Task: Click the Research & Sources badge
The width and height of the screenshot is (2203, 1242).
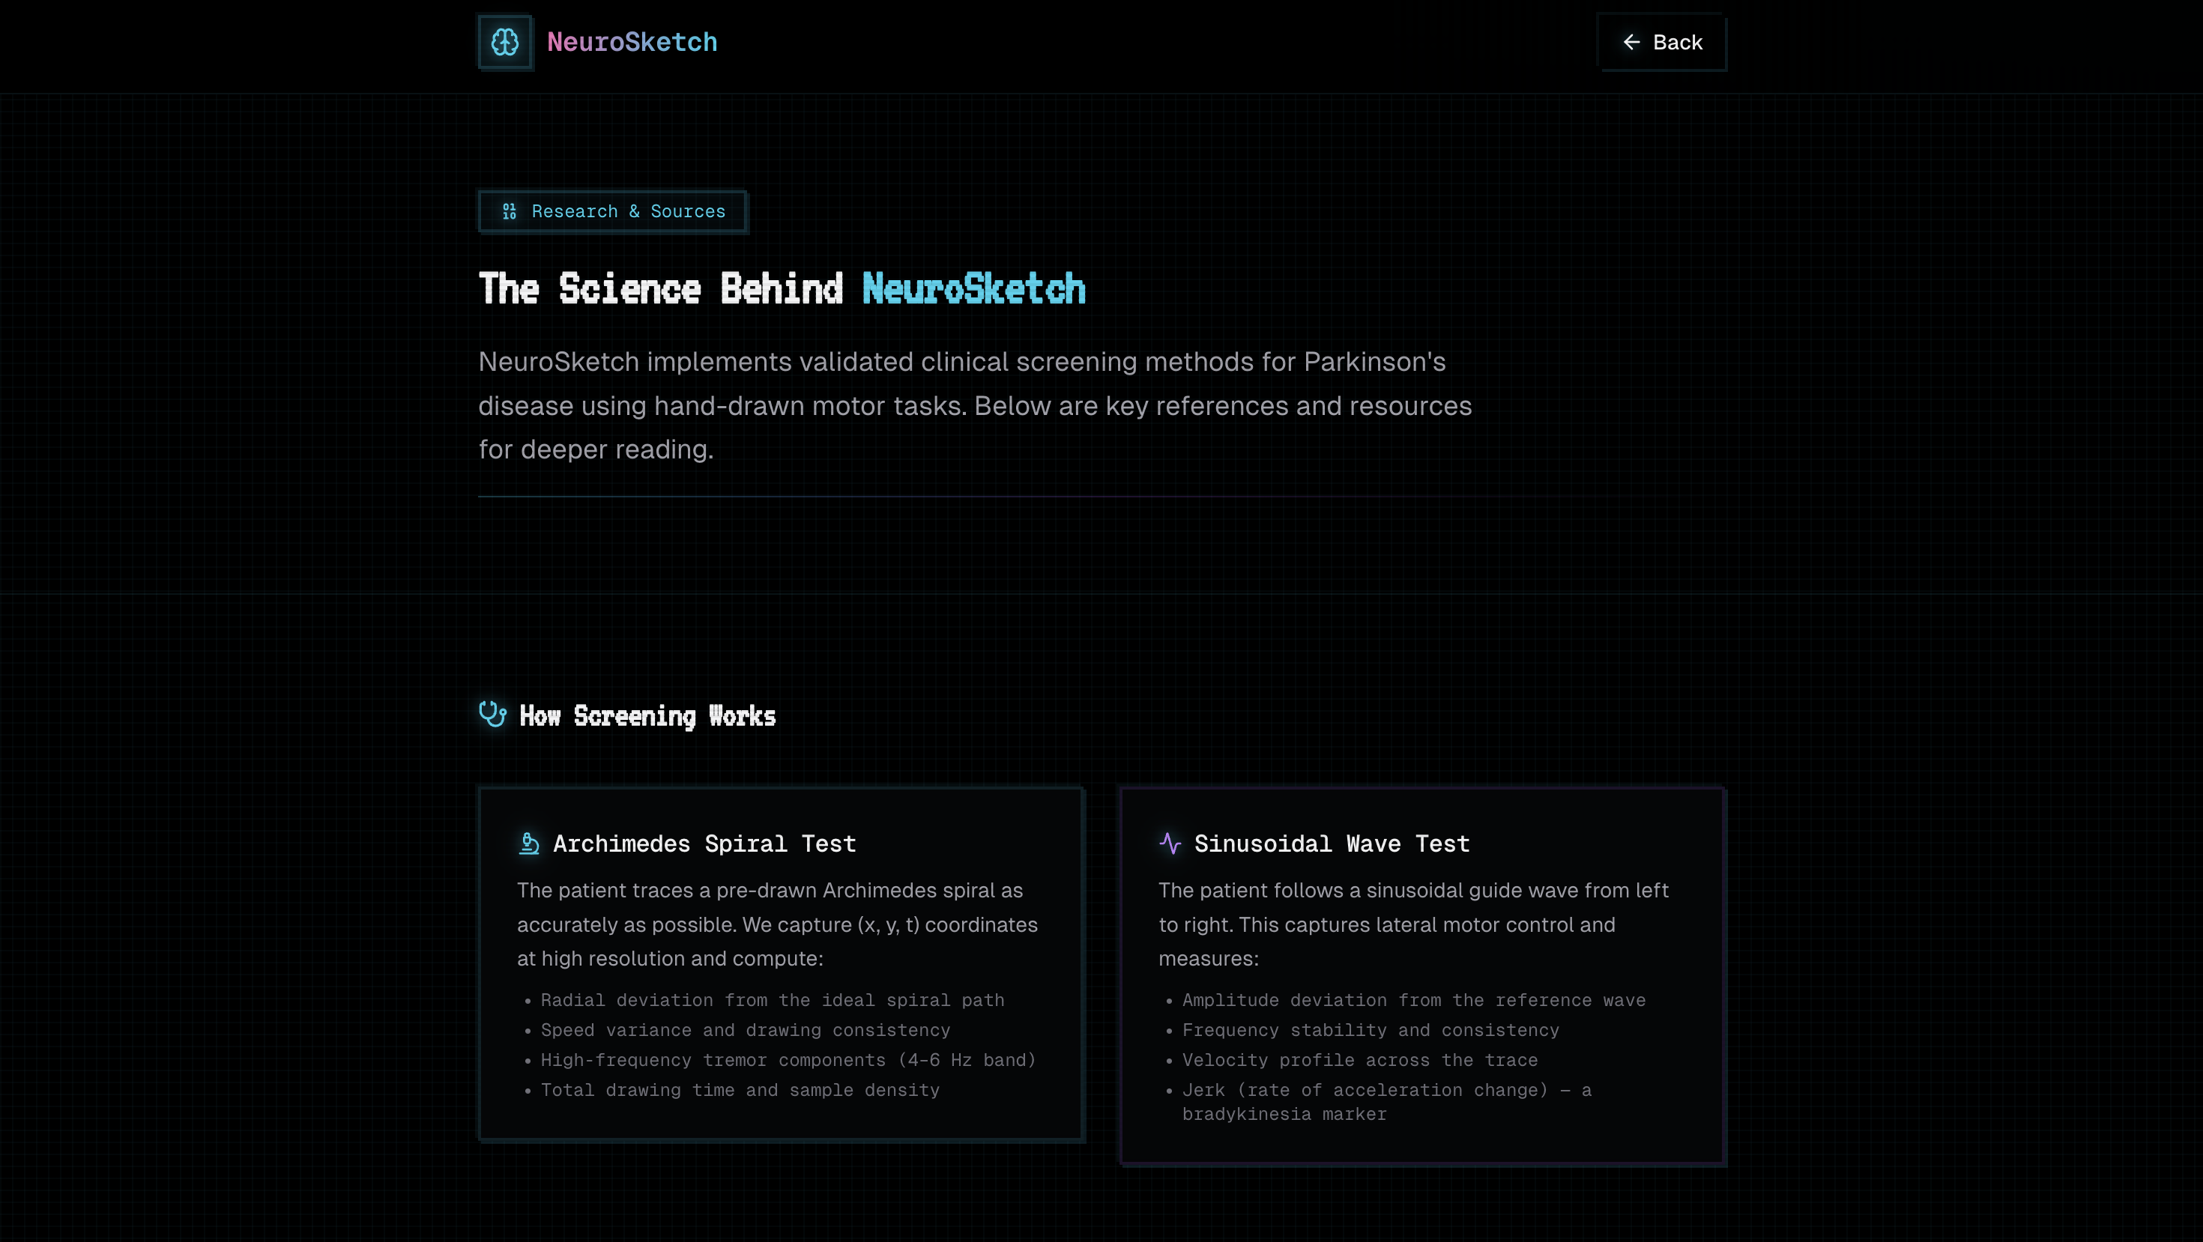Action: [x=612, y=211]
